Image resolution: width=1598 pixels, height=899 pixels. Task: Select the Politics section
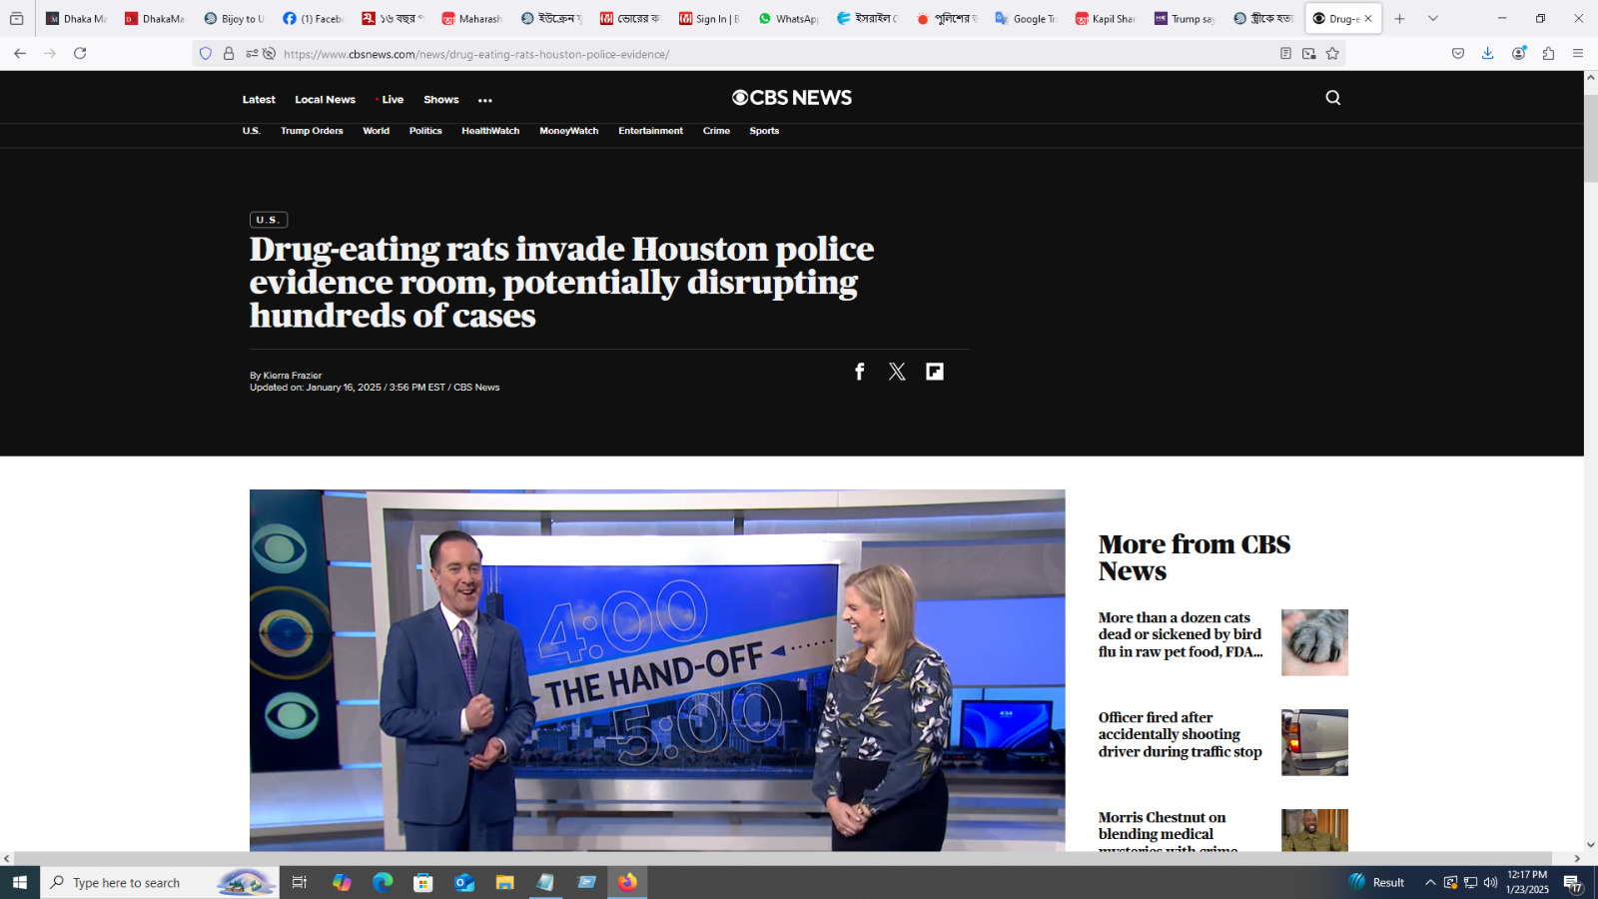pos(425,131)
